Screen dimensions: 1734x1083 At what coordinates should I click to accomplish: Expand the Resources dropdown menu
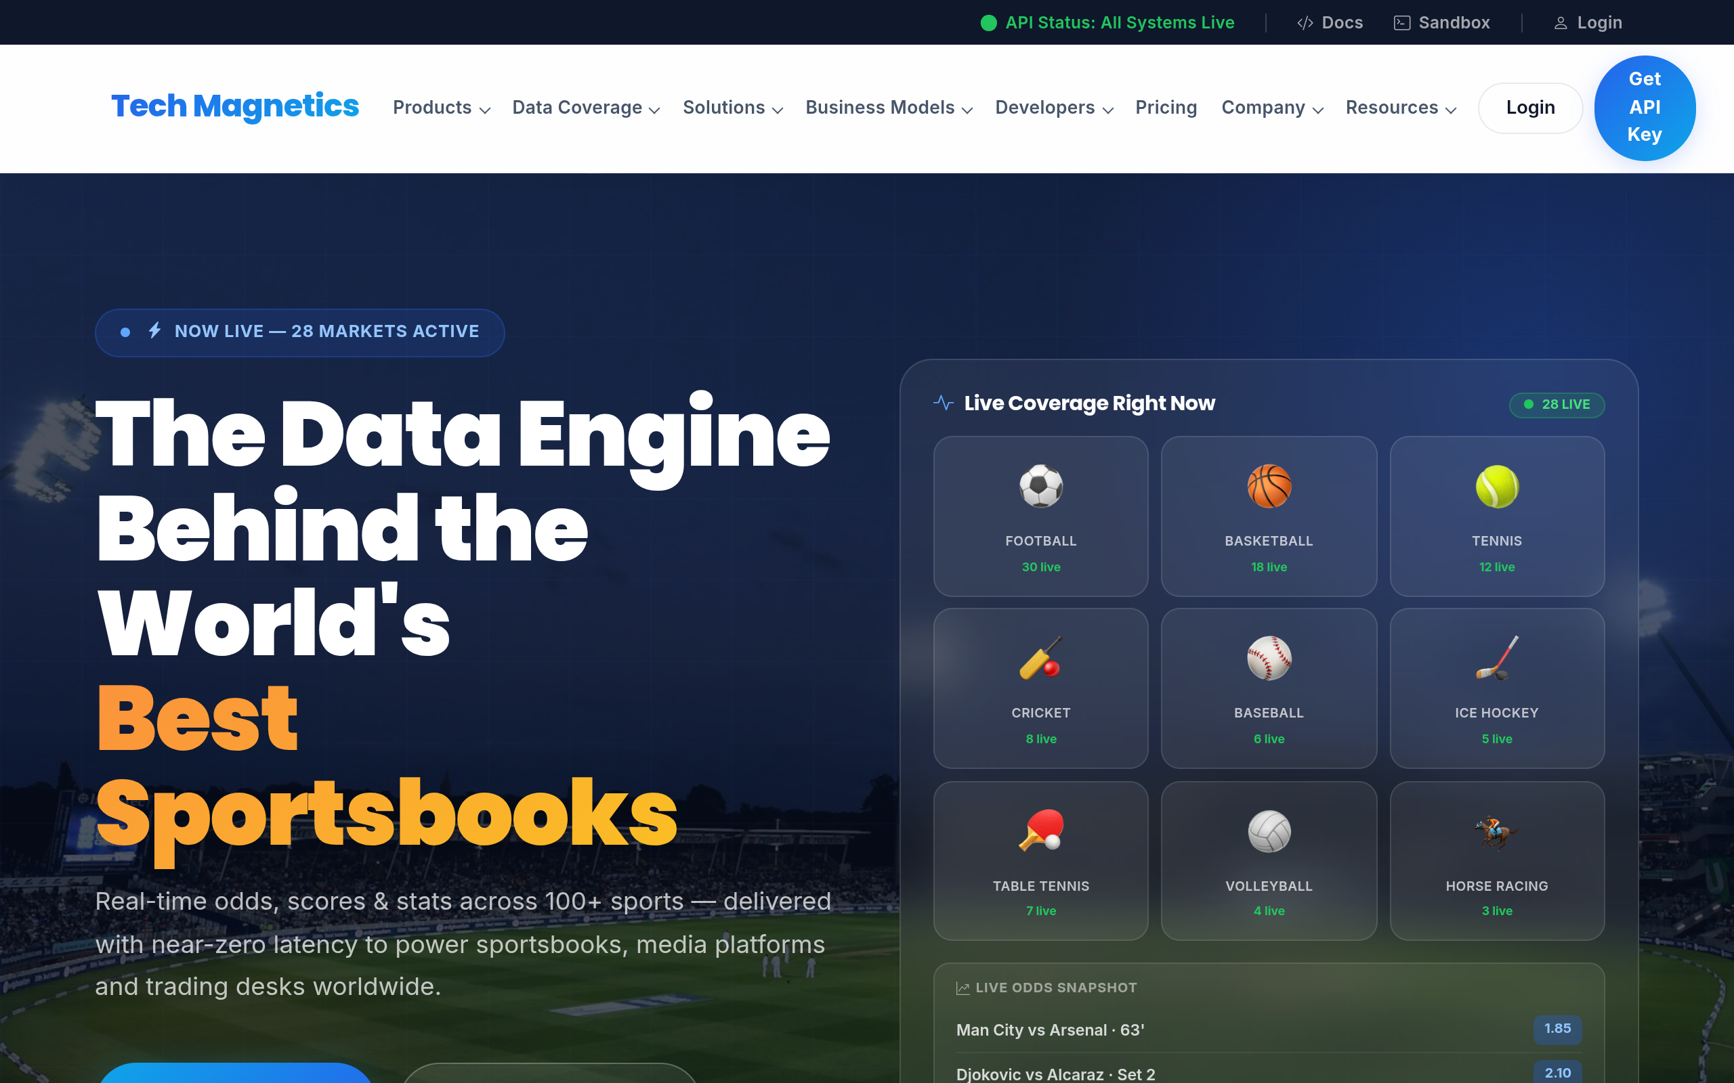pyautogui.click(x=1401, y=108)
